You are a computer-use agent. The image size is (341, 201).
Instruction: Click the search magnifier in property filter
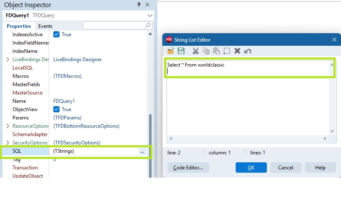point(148,25)
